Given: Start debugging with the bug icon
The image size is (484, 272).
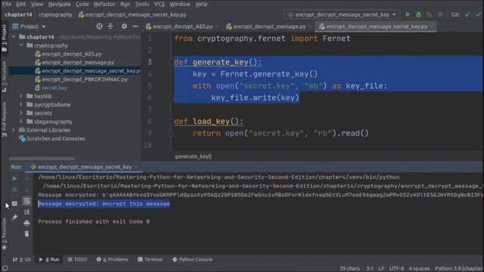Looking at the screenshot, I should (x=418, y=14).
